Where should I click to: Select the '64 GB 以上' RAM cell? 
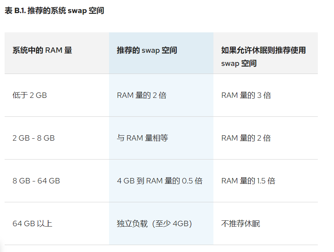coord(32,223)
